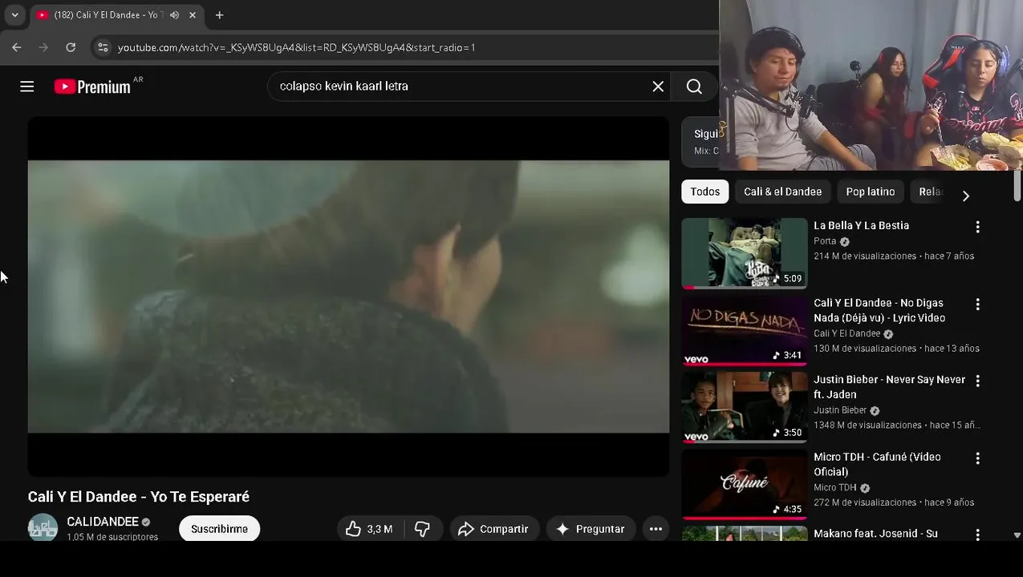1023x577 pixels.
Task: Mute tab via speaker icon
Action: 174,15
